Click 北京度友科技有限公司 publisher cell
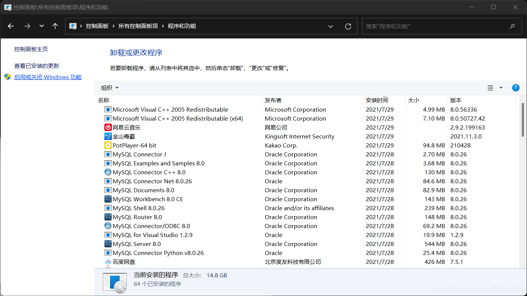Image resolution: width=527 pixels, height=296 pixels. [x=293, y=262]
